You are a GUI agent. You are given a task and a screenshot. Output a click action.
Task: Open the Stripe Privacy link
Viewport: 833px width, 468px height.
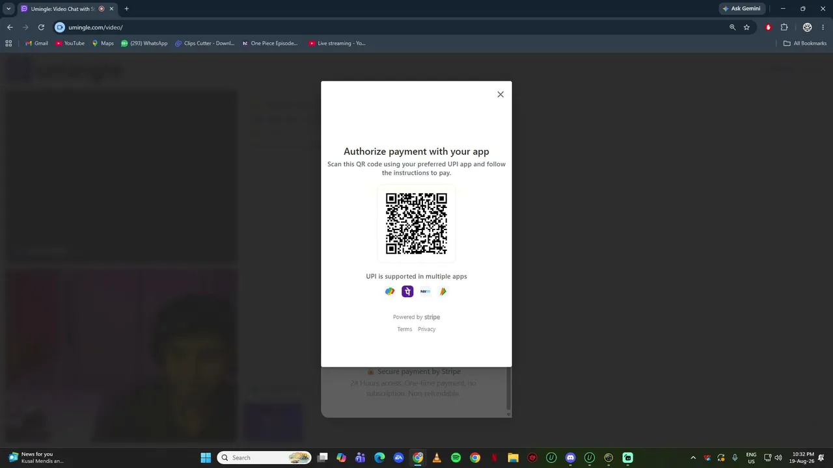click(x=427, y=329)
